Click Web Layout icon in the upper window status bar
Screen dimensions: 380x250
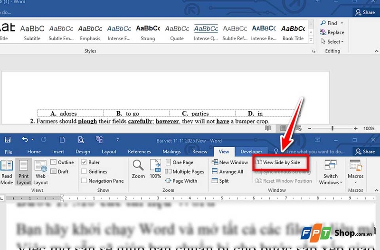point(299,128)
